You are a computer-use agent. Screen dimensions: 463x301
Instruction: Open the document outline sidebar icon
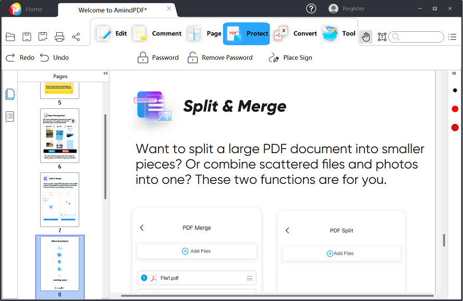[9, 116]
